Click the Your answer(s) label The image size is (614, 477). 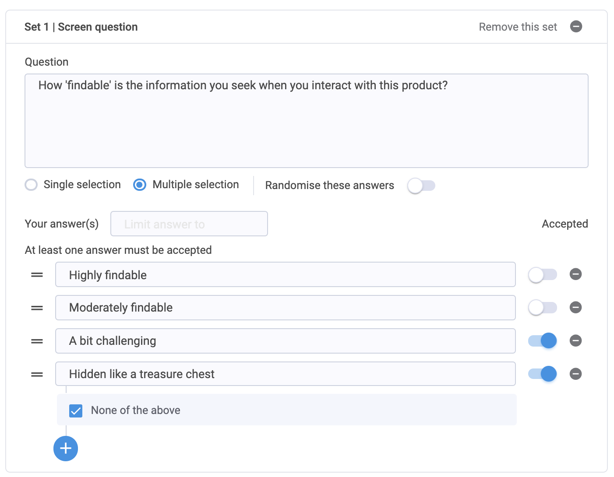pos(62,224)
